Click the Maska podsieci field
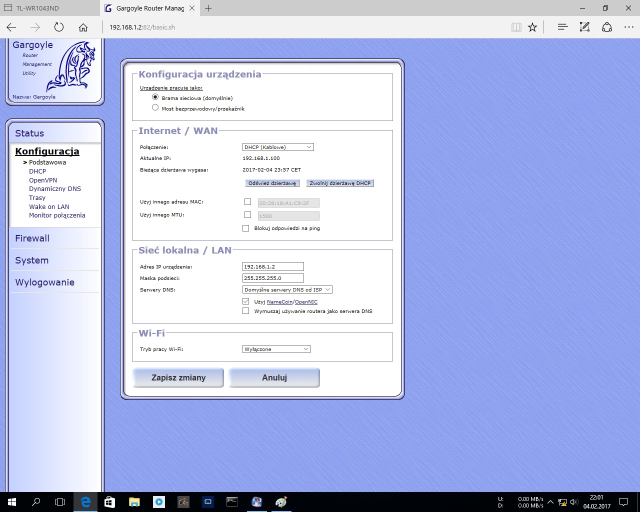Image resolution: width=640 pixels, height=512 pixels. (273, 278)
